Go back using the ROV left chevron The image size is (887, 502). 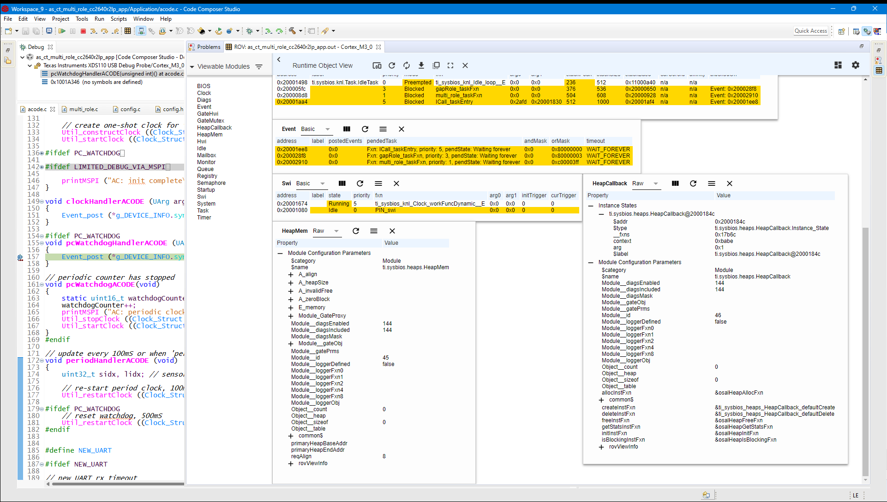click(279, 59)
